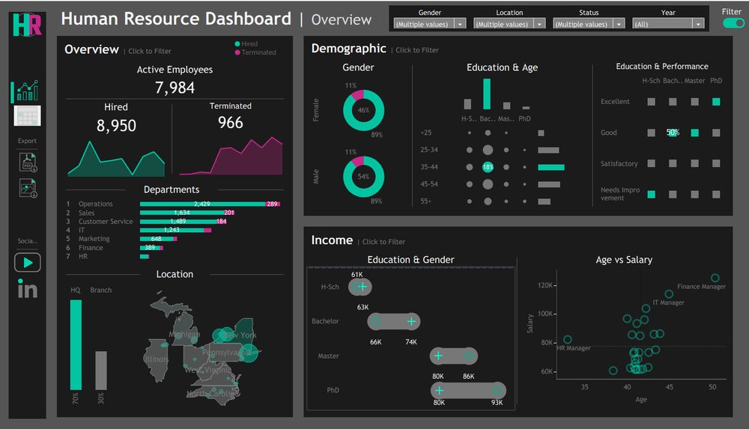The width and height of the screenshot is (749, 429).
Task: Toggle the Filter switch off
Action: [x=733, y=23]
